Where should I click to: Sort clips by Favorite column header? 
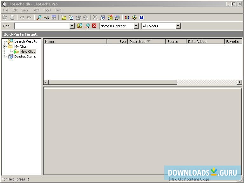(x=233, y=42)
